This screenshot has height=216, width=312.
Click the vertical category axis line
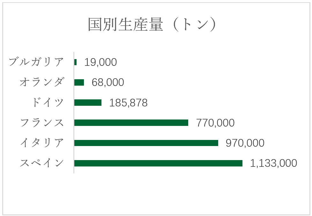tap(74, 112)
